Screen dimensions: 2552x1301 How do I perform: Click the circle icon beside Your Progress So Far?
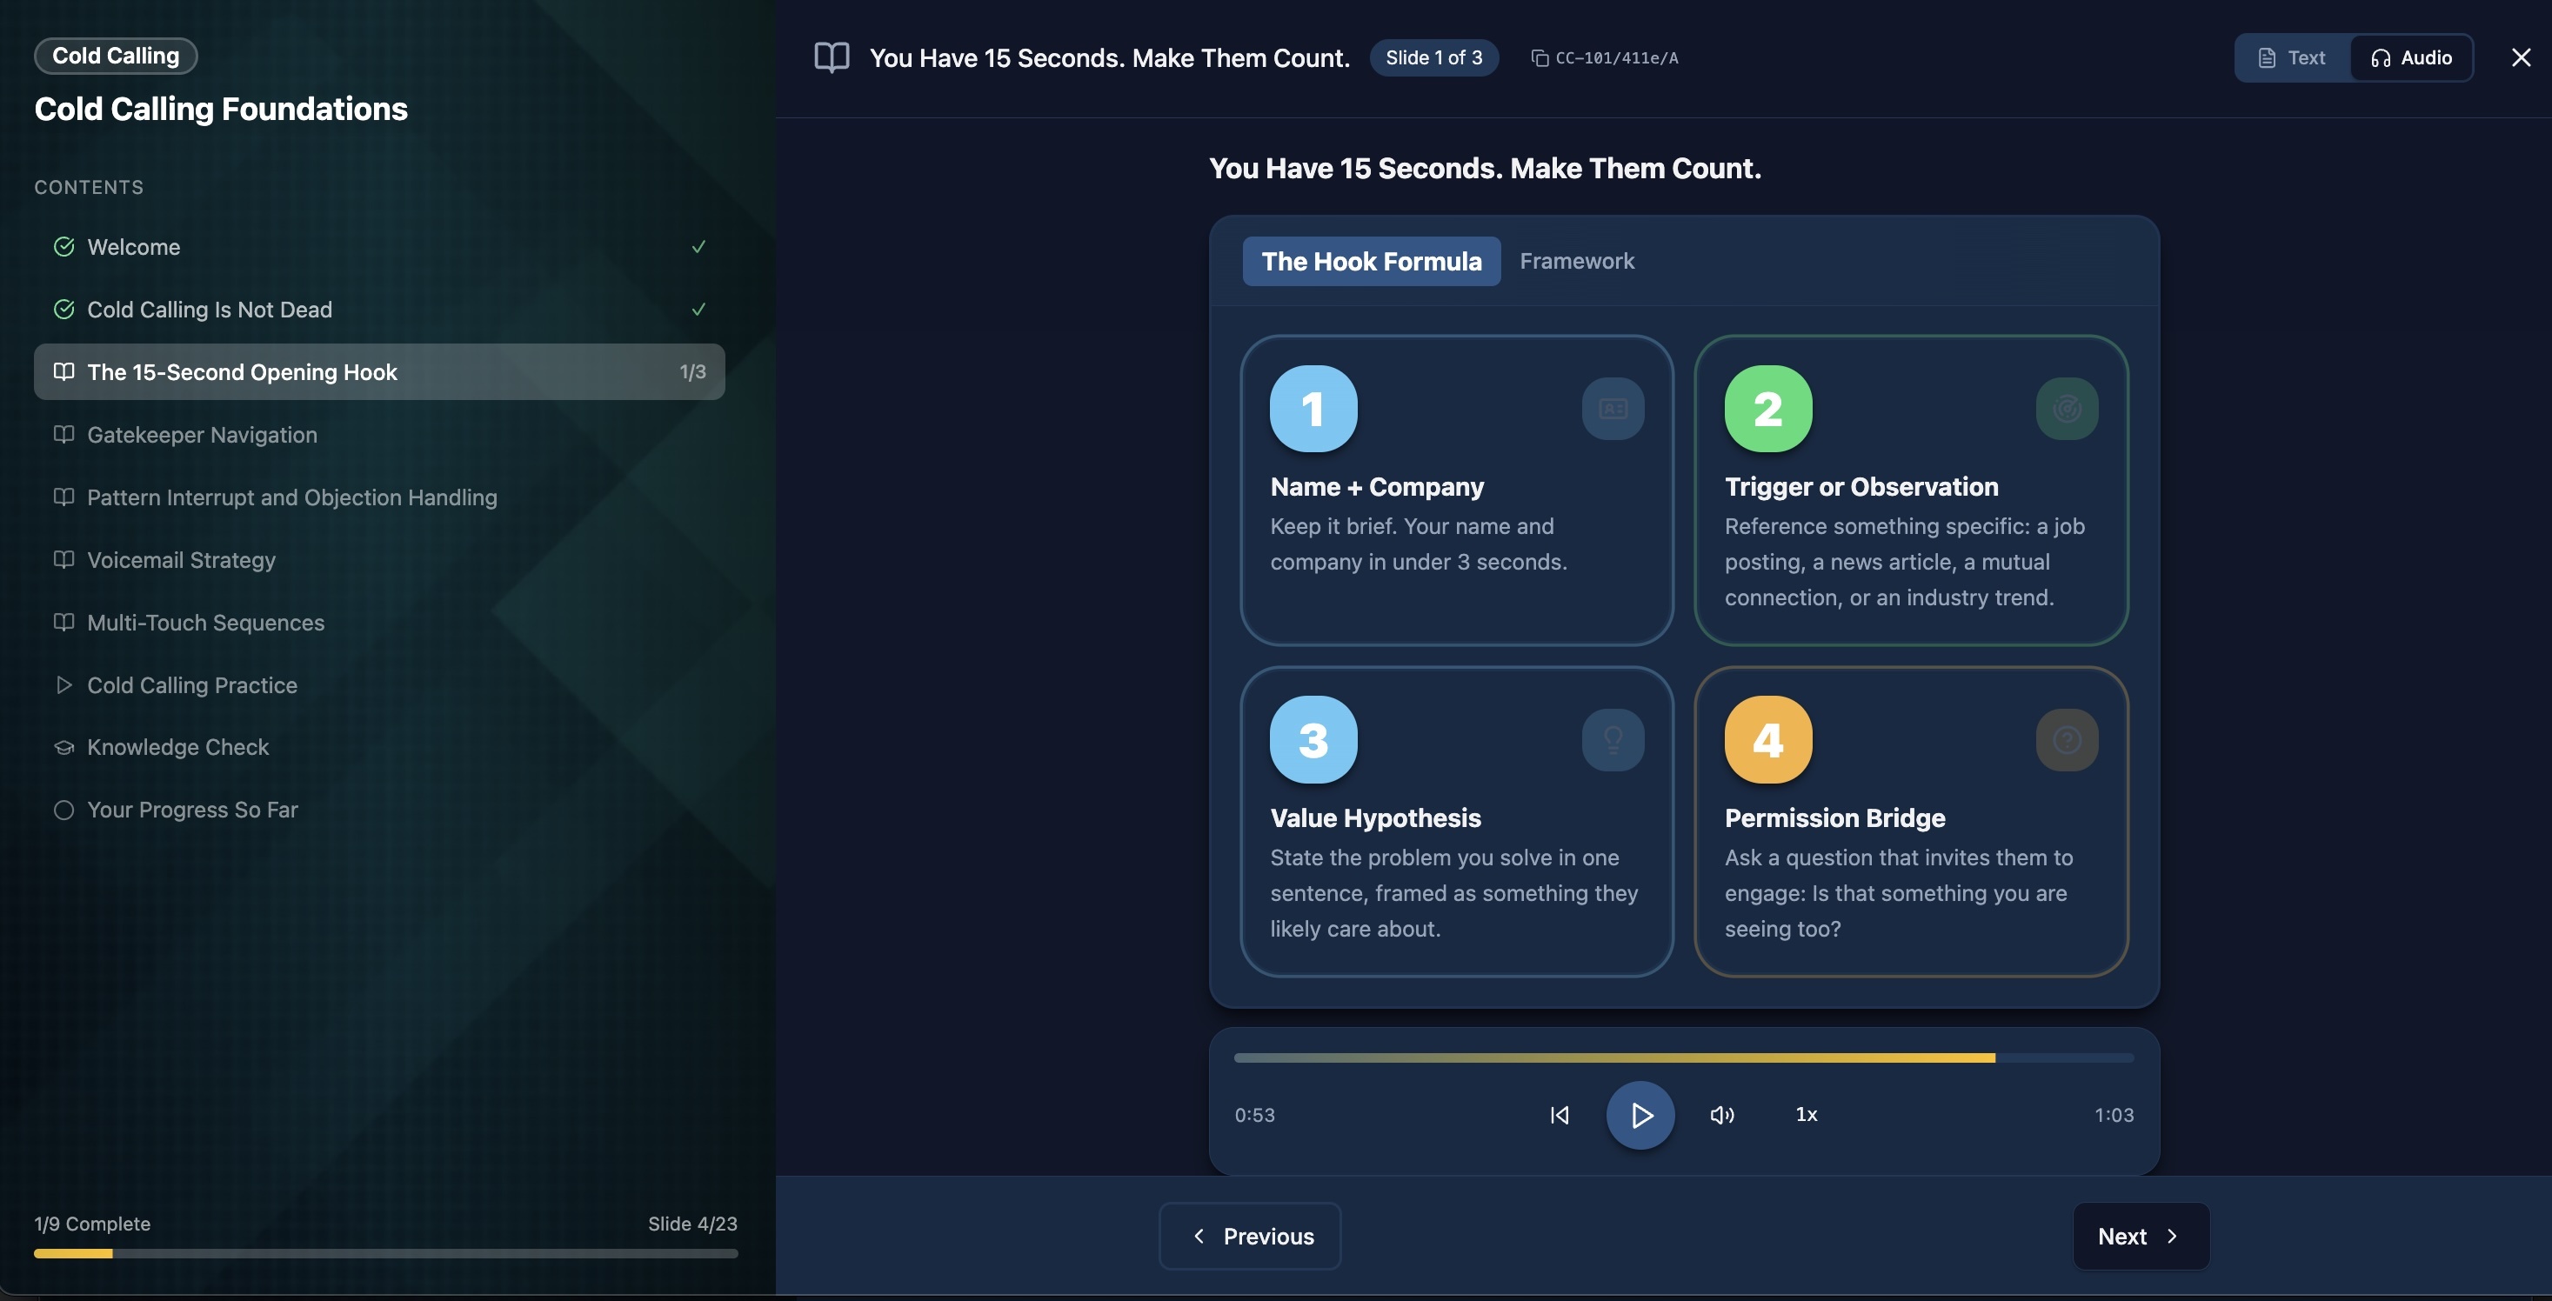[63, 810]
